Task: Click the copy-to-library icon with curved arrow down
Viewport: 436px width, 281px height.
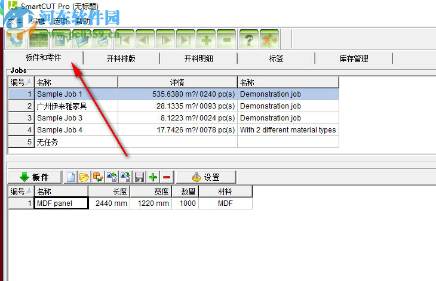Action: tap(125, 177)
